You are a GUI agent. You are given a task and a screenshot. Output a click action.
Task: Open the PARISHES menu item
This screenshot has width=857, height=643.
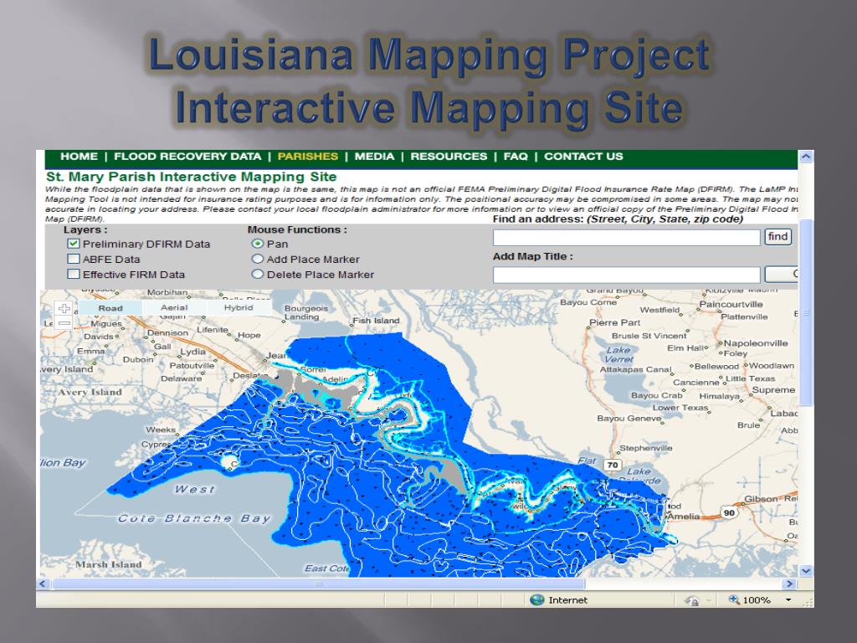click(x=308, y=157)
